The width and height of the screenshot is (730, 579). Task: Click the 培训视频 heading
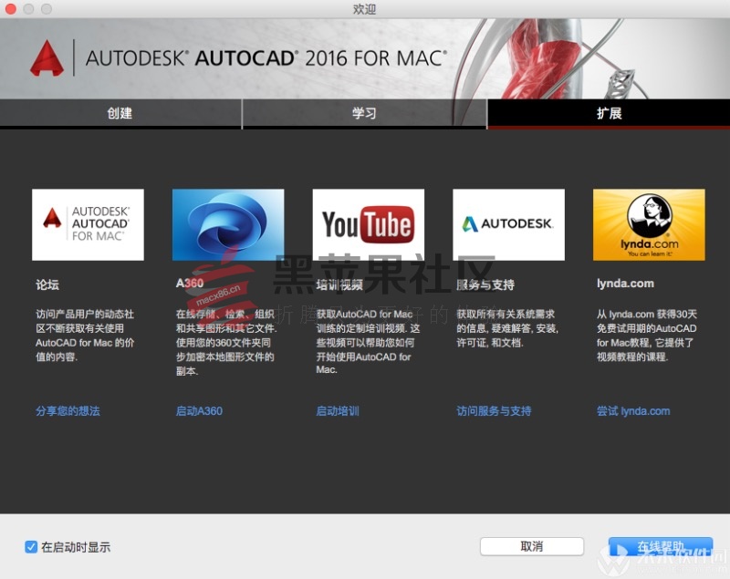339,284
